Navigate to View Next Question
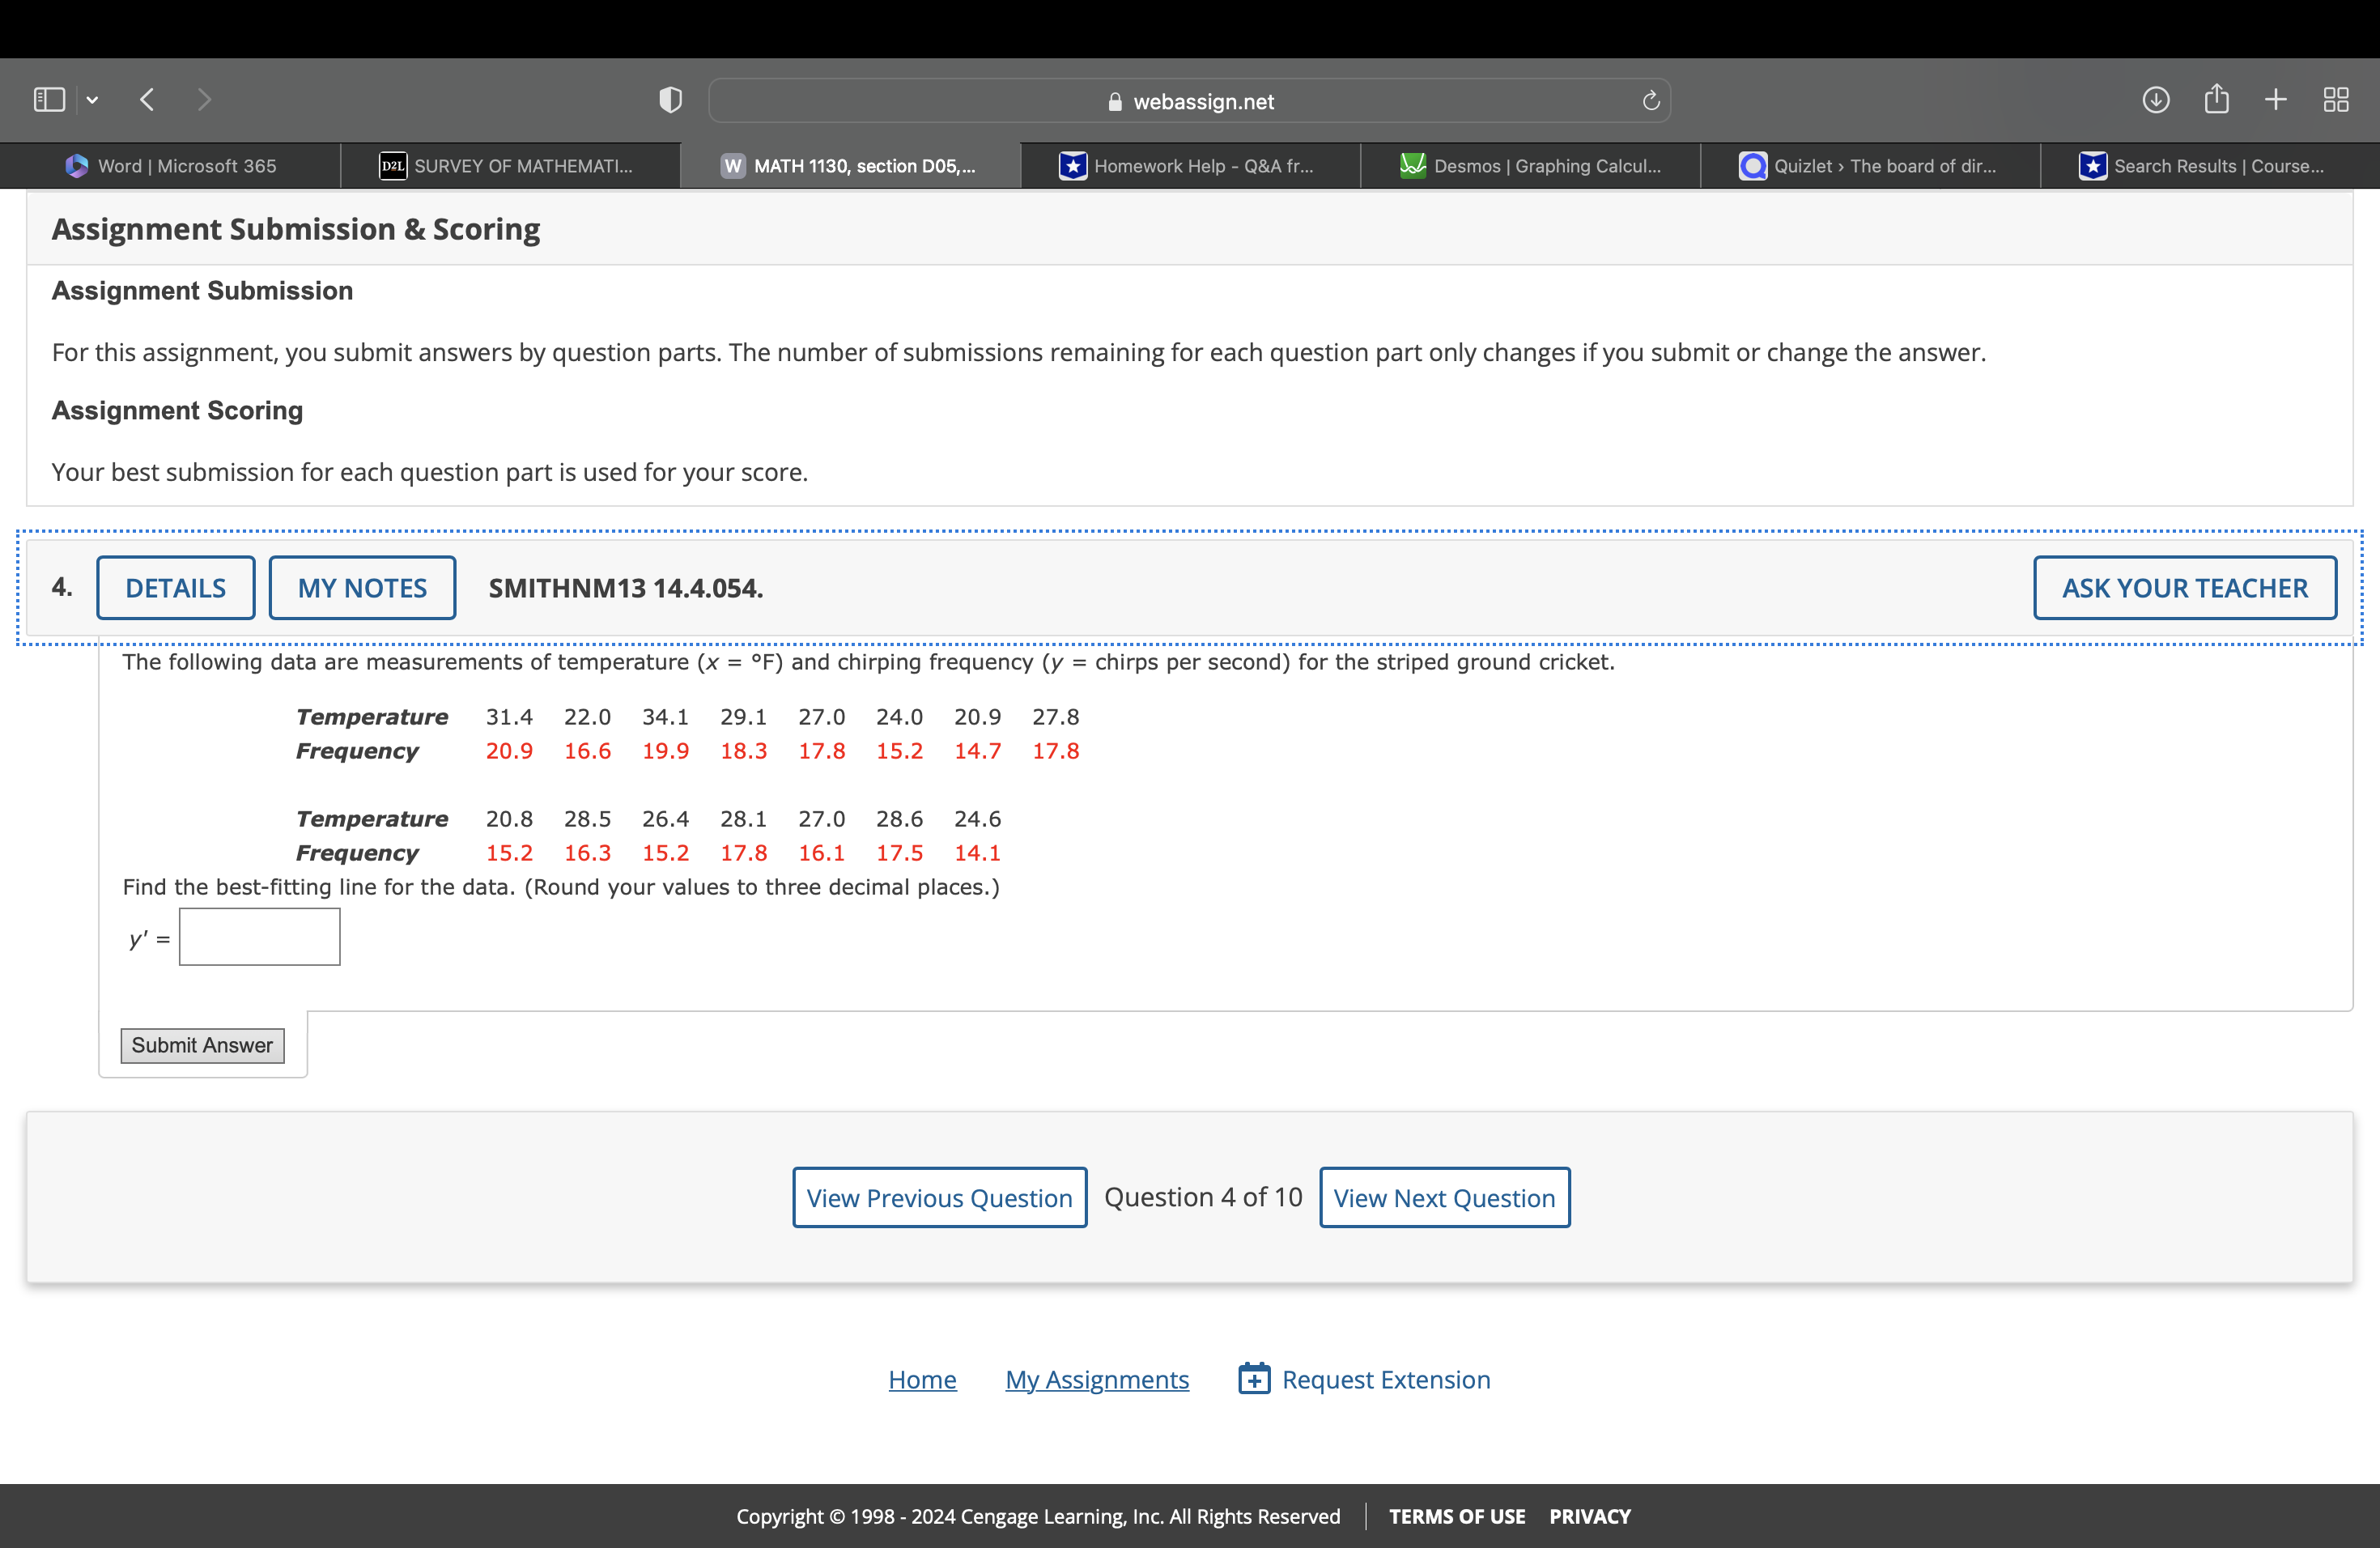2380x1548 pixels. click(1447, 1196)
